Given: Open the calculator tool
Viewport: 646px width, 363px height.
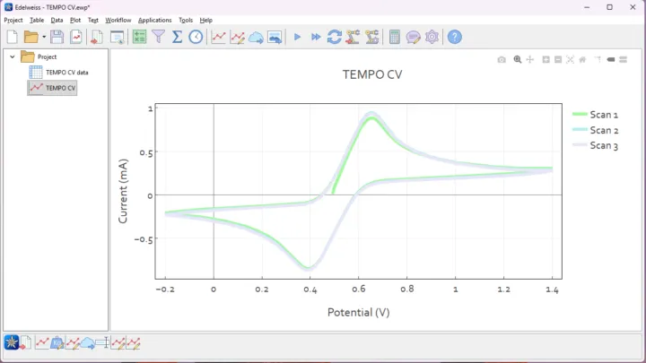Looking at the screenshot, I should pos(394,37).
